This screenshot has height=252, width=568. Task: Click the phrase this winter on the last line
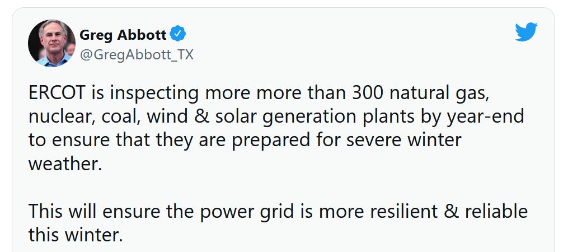(76, 235)
